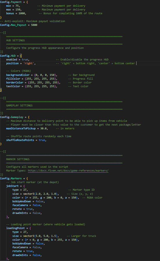This screenshot has width=160, height=261.
Task: Click "bobUpAndDown = false" under loadingPoint
Action: [x=28, y=244]
